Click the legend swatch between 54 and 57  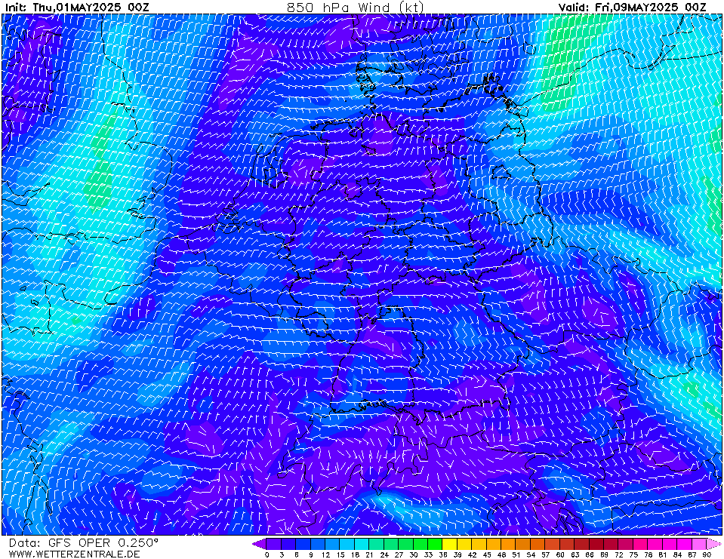[x=538, y=544]
